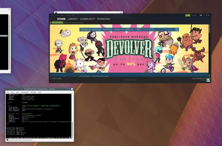This screenshot has width=222, height=146.
Task: Click ADD A GAME in Steam
Action: 57,78
